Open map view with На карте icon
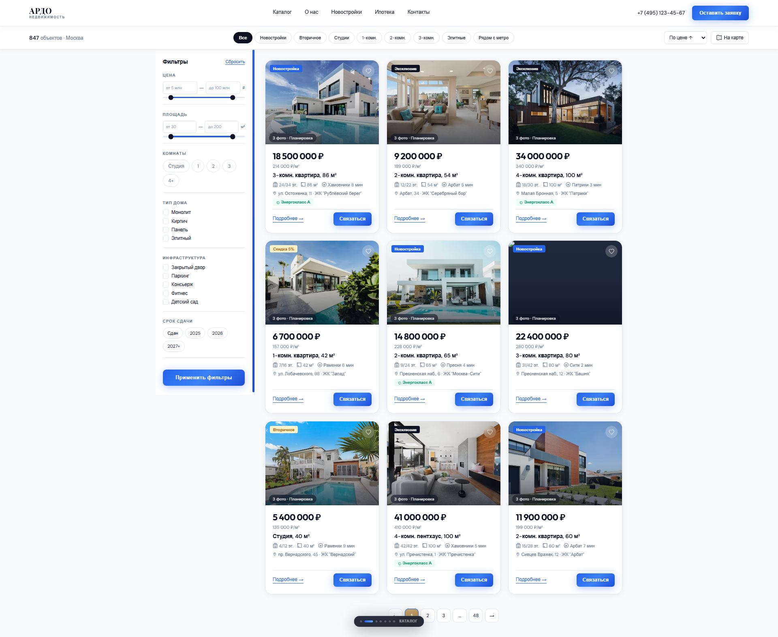The width and height of the screenshot is (778, 637). [x=729, y=38]
